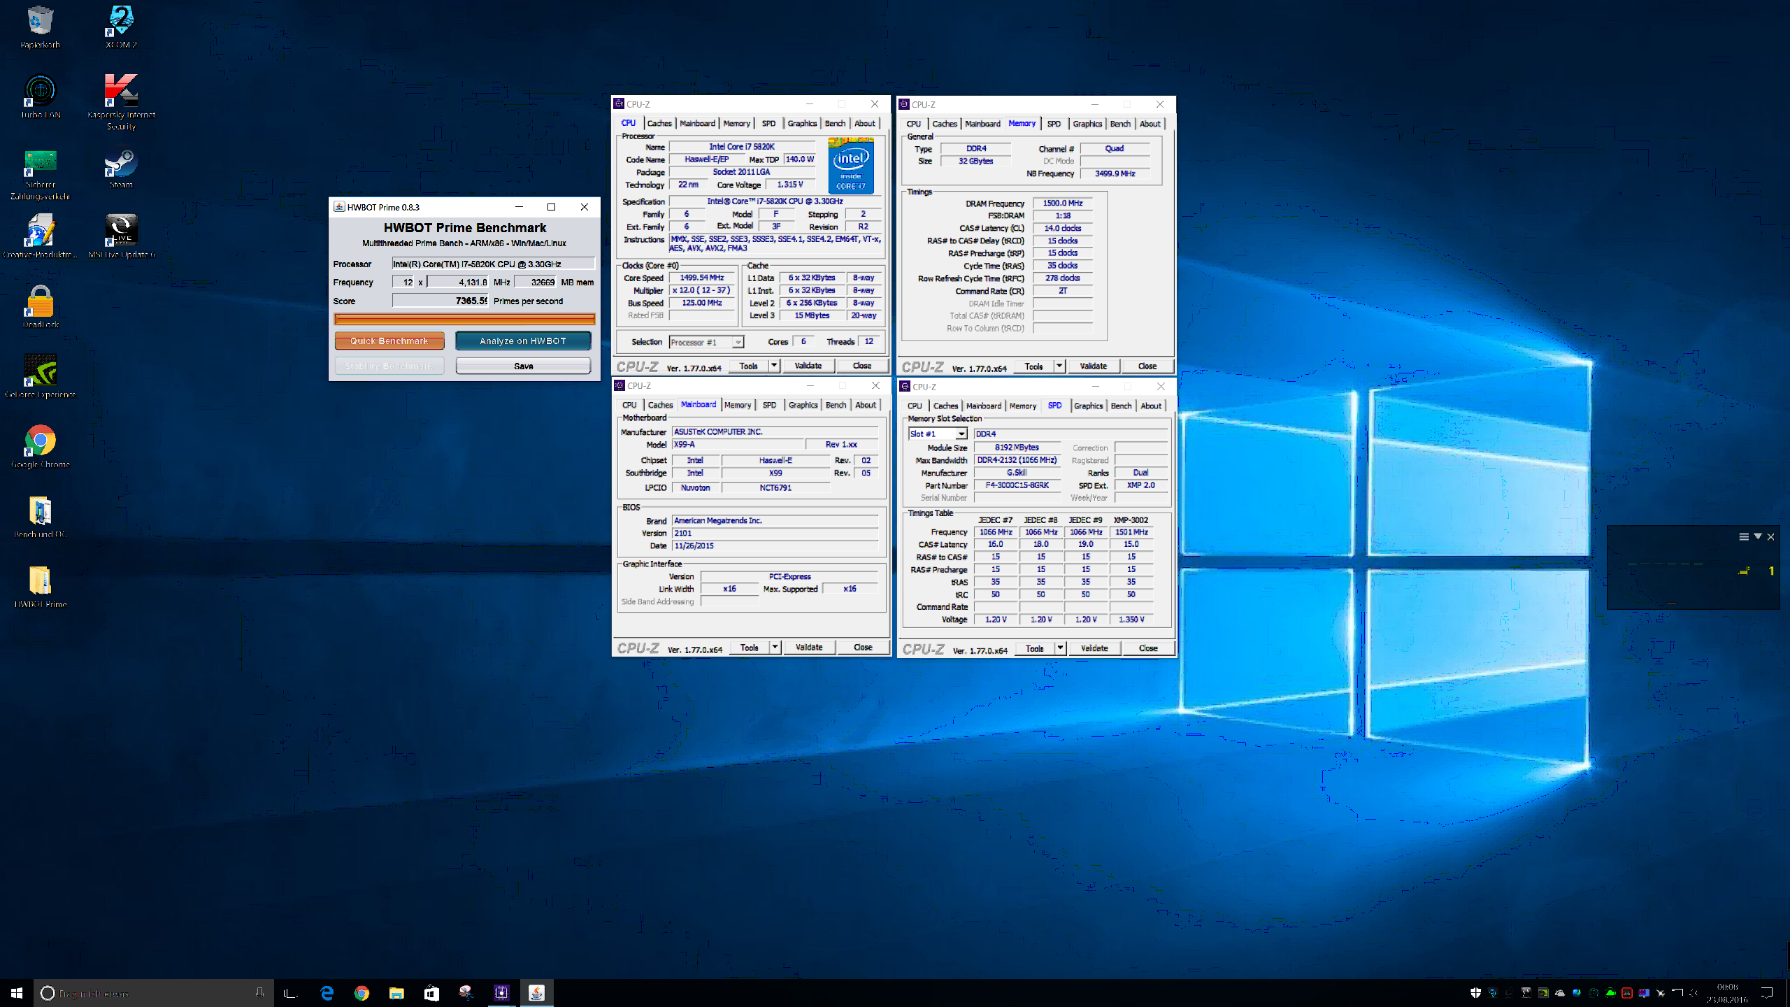
Task: Click the Part Number F4-3000C15-8GRK value
Action: (x=1017, y=485)
